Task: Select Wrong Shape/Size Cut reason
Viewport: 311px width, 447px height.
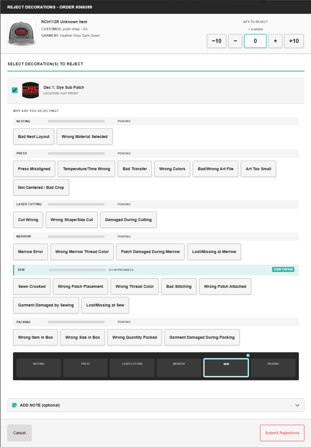Action: [72, 220]
